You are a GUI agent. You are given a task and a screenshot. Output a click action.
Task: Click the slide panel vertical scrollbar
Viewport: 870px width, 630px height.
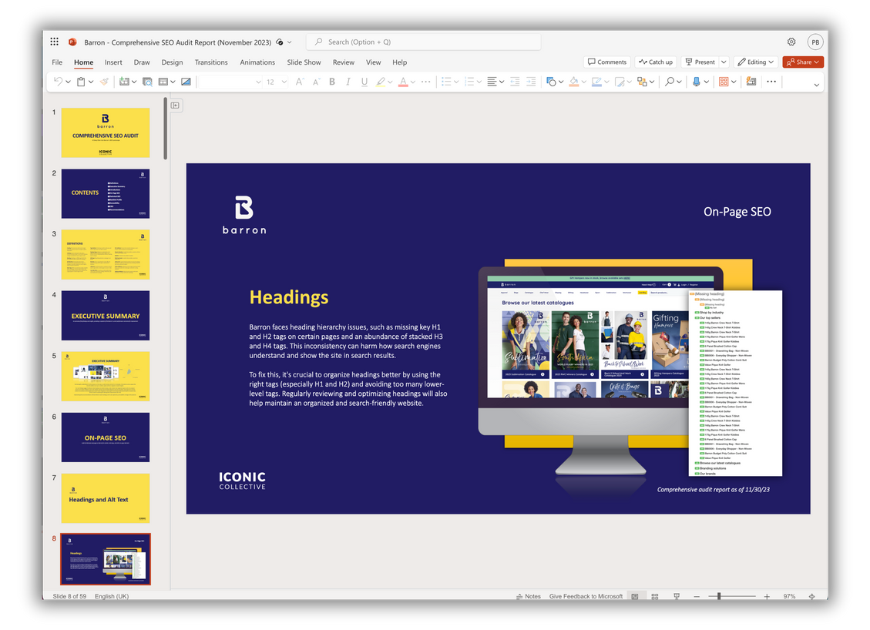click(166, 129)
